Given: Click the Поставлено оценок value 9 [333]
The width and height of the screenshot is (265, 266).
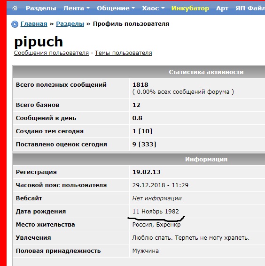Looking at the screenshot, I should 144,144.
